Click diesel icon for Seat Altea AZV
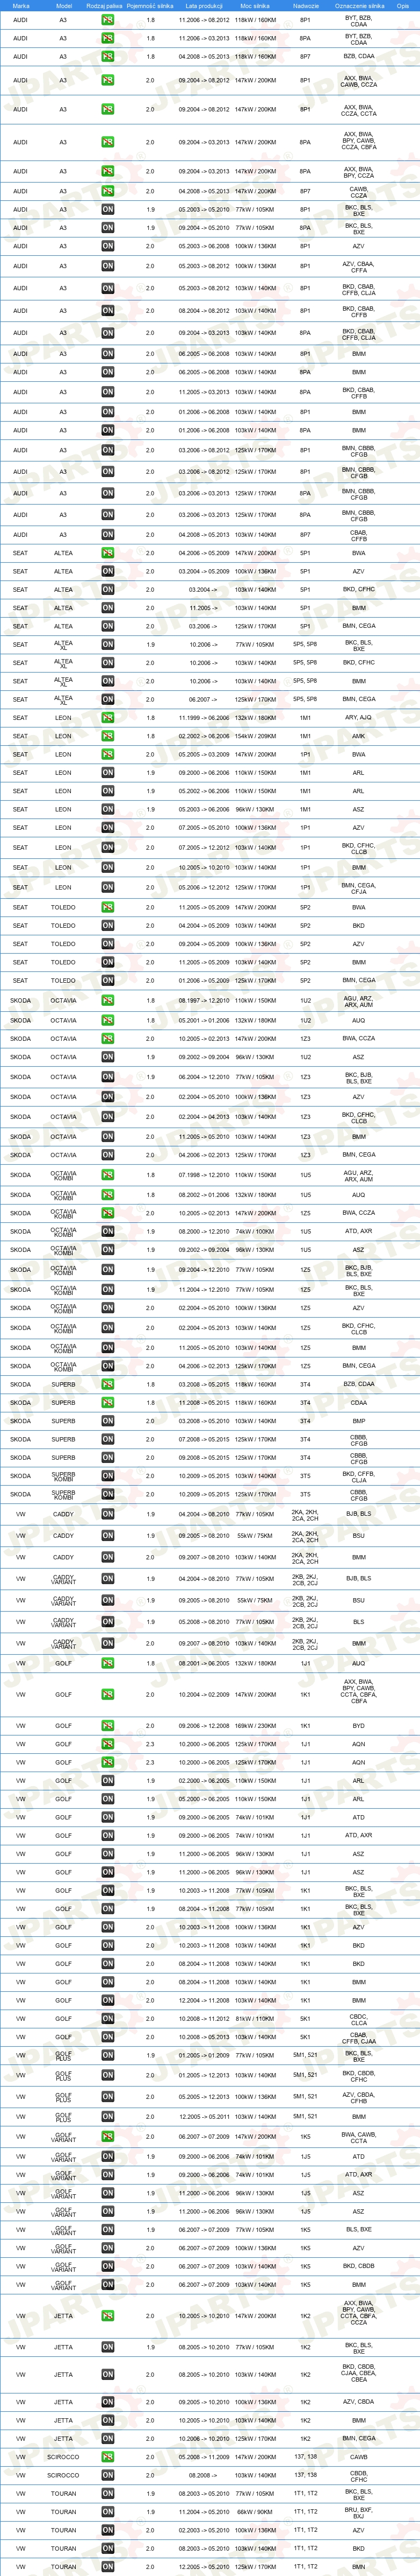 coord(108,572)
